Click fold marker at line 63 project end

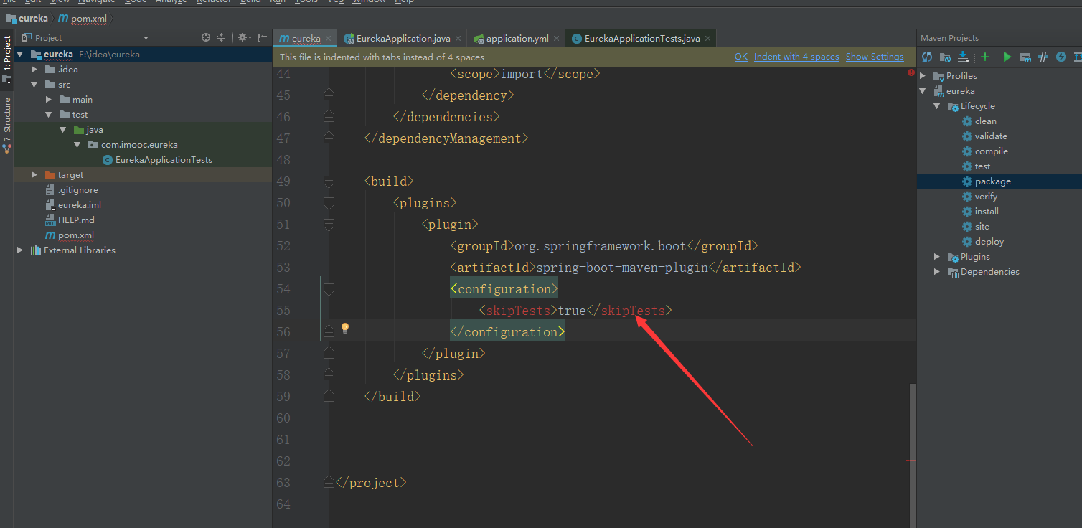329,482
